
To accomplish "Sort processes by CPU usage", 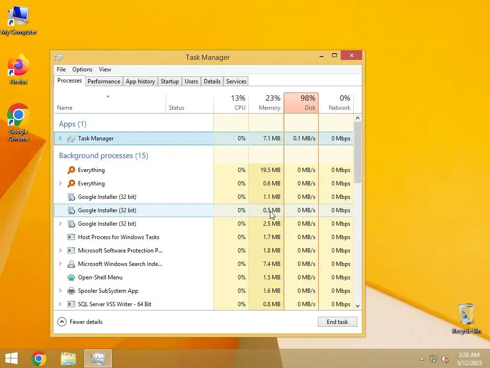I will pos(231,103).
